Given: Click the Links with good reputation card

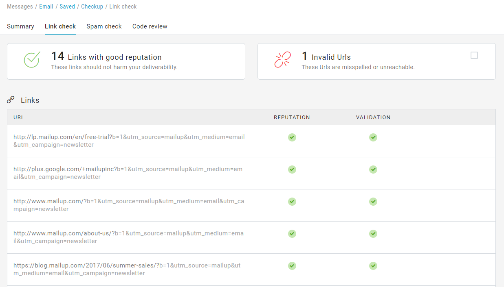Looking at the screenshot, I should point(126,61).
